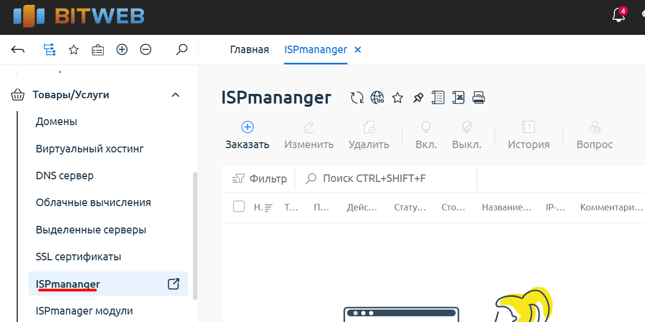Close the ISPmananger tab
Image resolution: width=645 pixels, height=322 pixels.
pos(358,50)
